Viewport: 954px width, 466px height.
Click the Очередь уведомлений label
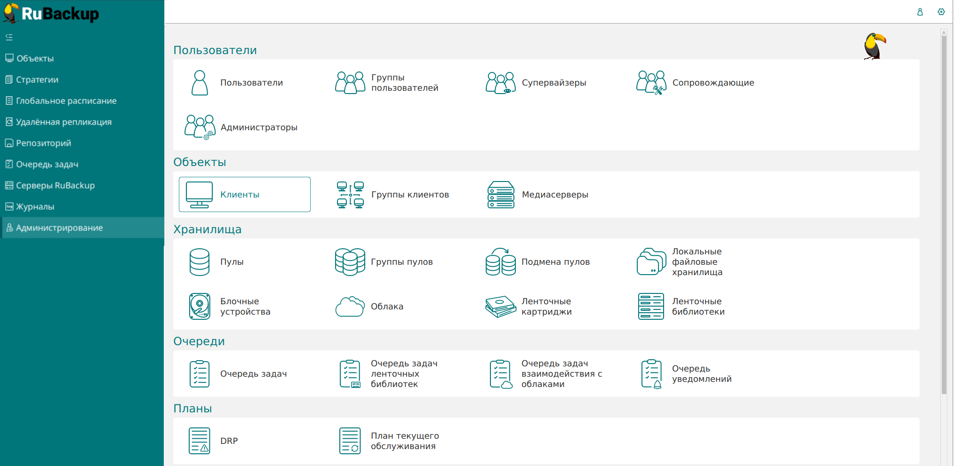(701, 374)
